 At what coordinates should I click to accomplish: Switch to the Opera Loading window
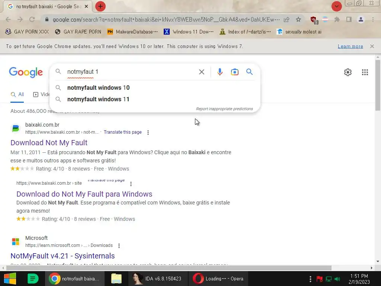tap(218, 279)
